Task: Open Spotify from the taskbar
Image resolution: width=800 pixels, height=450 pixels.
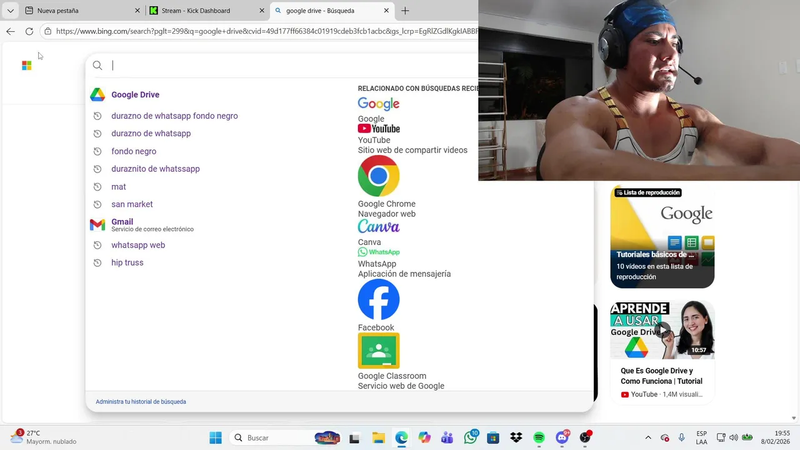Action: 539,437
